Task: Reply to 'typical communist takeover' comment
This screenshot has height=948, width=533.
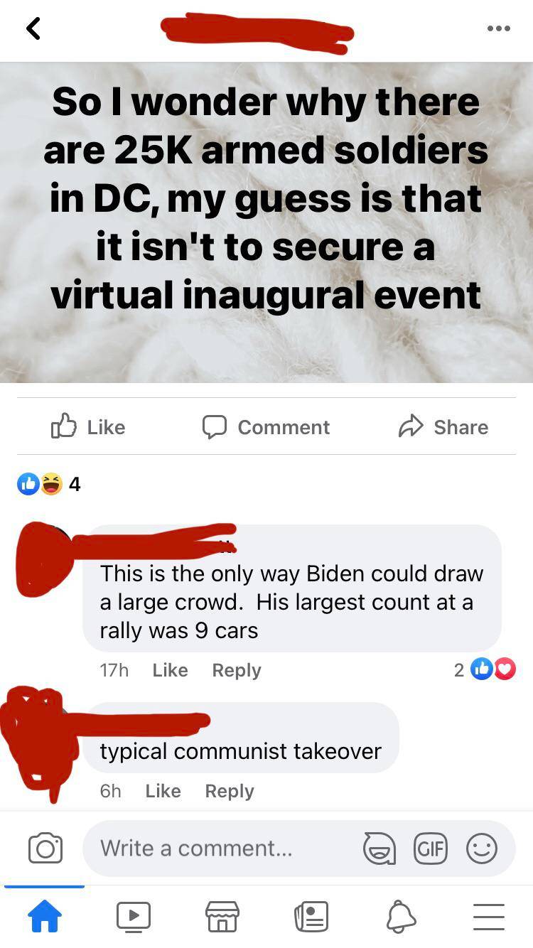Action: click(230, 791)
